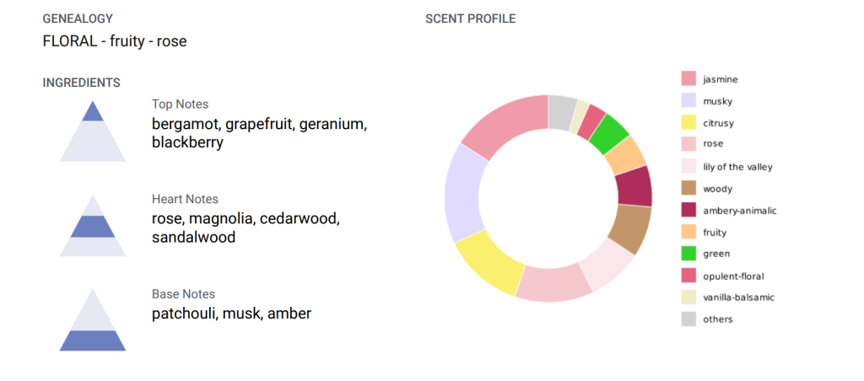Click the 'FLORAL - fruity - rose' genealogy text
The width and height of the screenshot is (864, 381).
pos(115,40)
